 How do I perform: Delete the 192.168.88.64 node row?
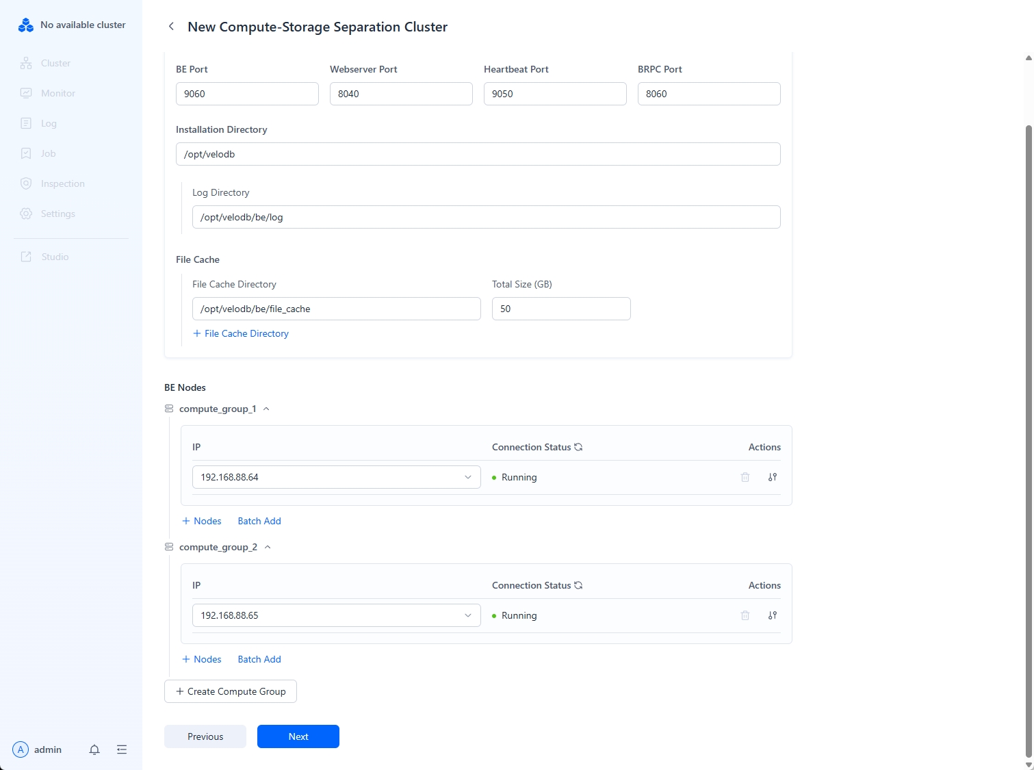(745, 477)
